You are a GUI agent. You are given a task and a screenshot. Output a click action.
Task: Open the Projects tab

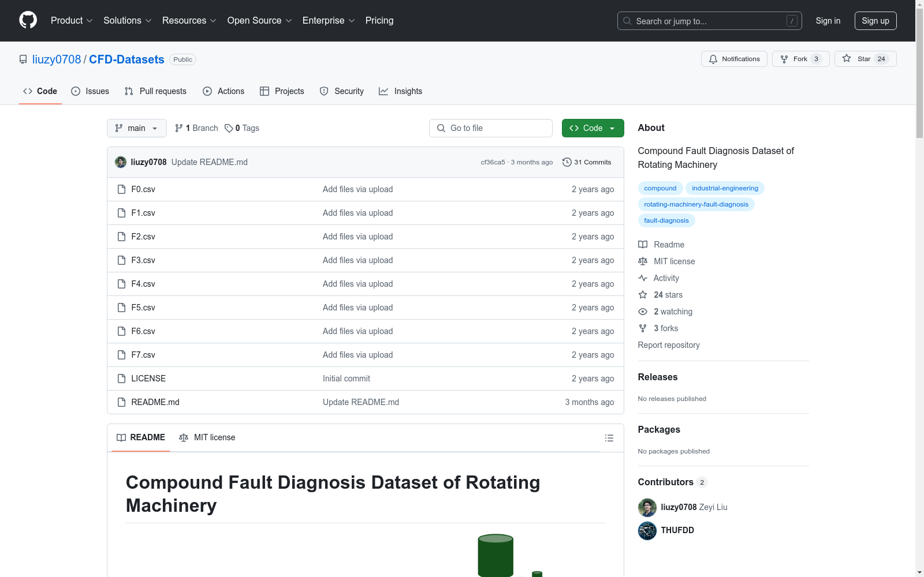[282, 91]
